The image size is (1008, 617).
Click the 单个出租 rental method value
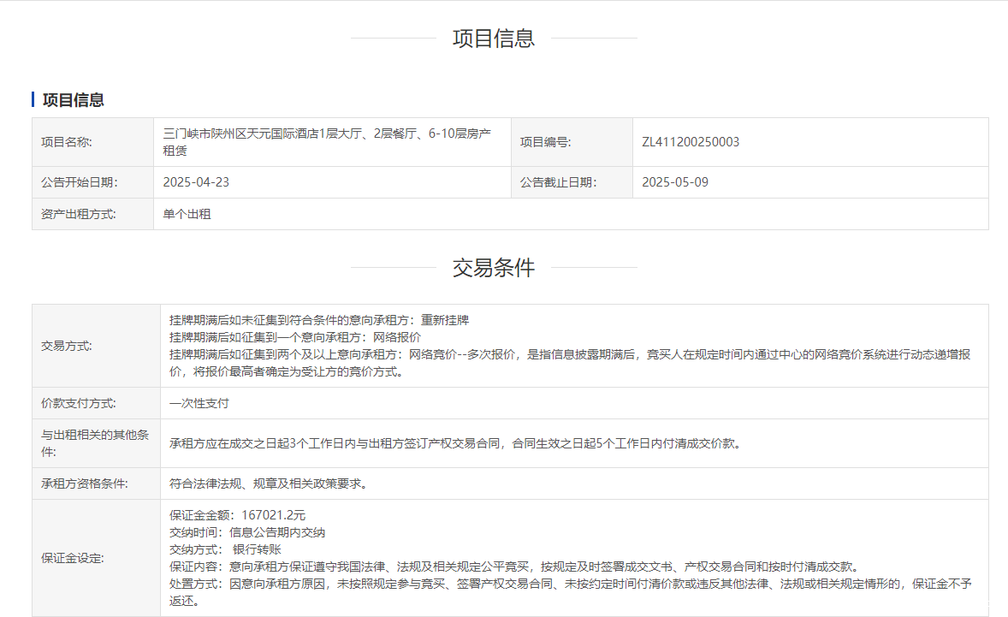[x=187, y=214]
